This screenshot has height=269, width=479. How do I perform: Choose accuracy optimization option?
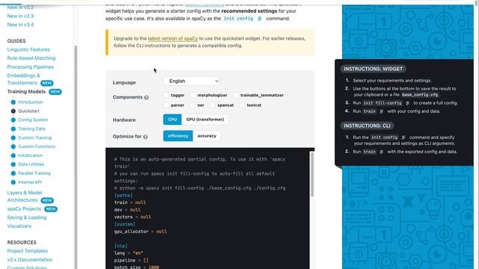click(207, 136)
